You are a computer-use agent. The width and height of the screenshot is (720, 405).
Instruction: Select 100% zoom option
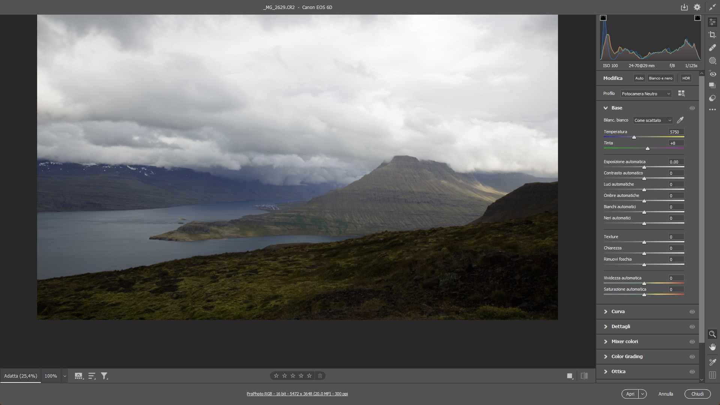coord(51,376)
